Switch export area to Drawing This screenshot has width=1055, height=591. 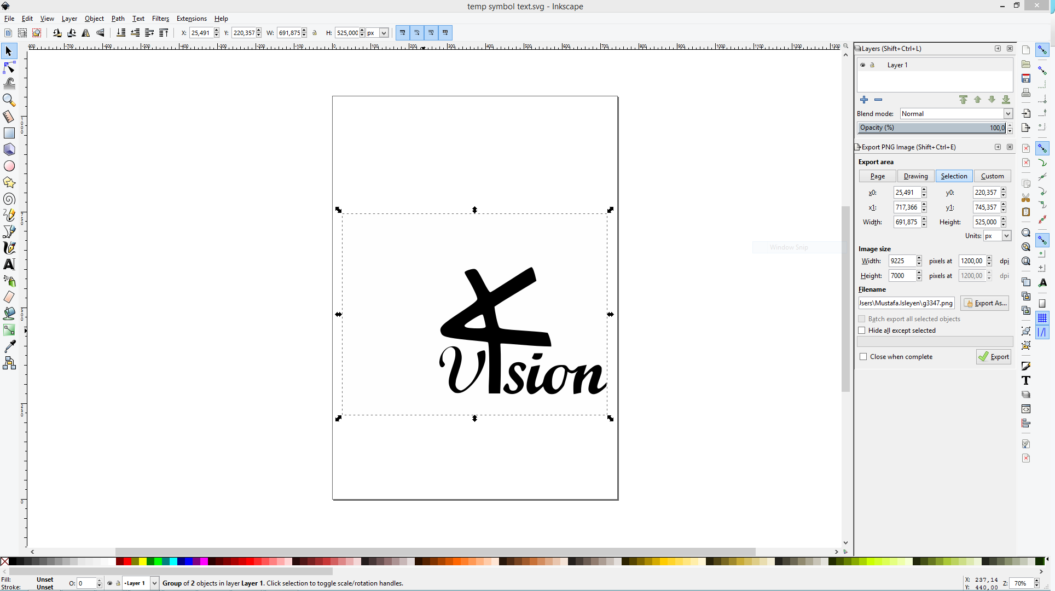pyautogui.click(x=915, y=176)
